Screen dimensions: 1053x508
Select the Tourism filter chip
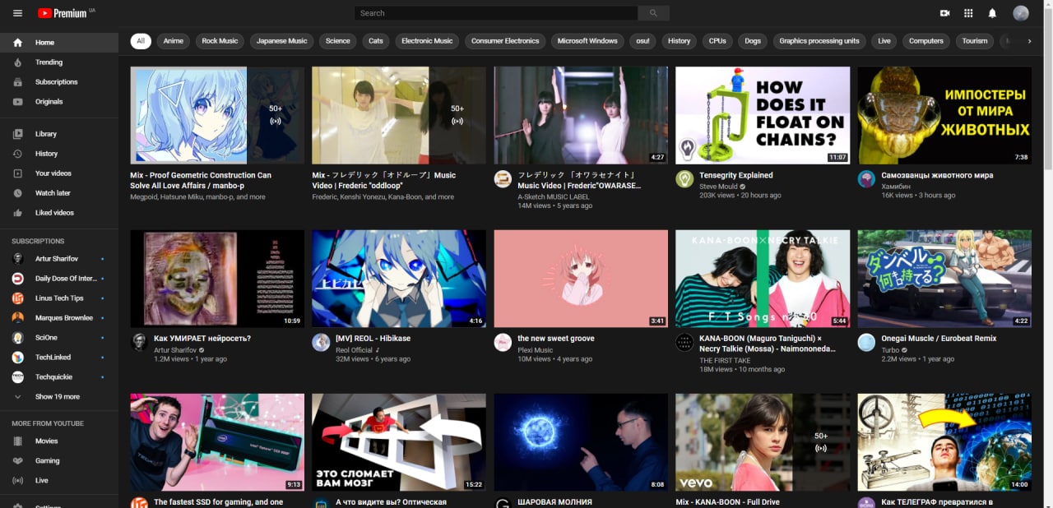coord(975,41)
